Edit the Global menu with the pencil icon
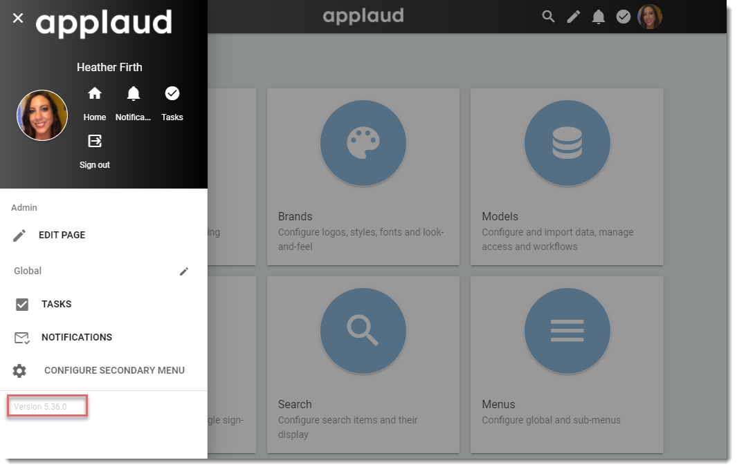This screenshot has width=737, height=469. 184,271
